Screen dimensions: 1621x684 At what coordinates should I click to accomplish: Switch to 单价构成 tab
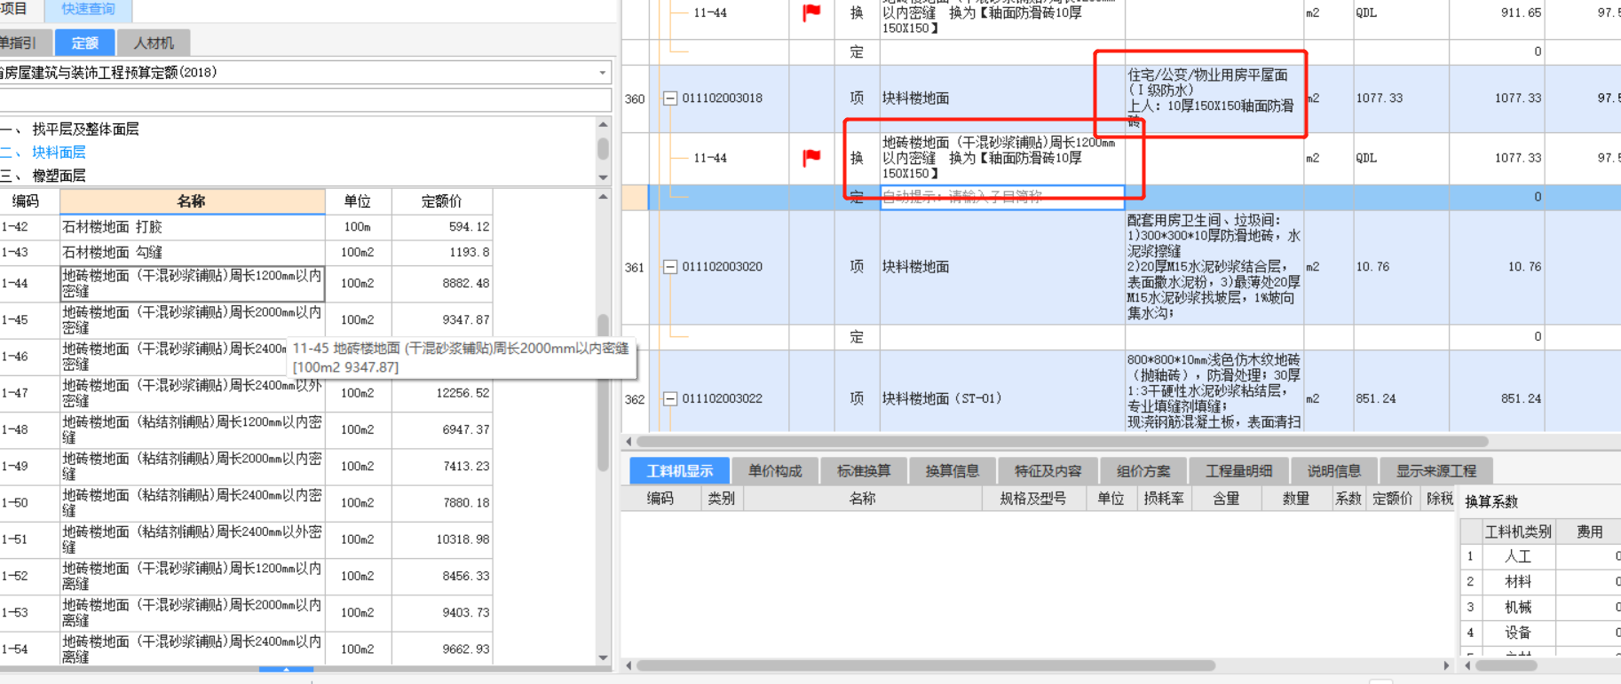[x=774, y=471]
